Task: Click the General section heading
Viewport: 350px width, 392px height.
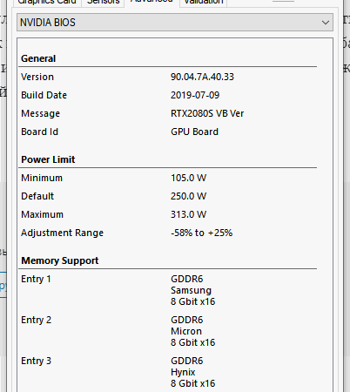Action: click(x=38, y=58)
